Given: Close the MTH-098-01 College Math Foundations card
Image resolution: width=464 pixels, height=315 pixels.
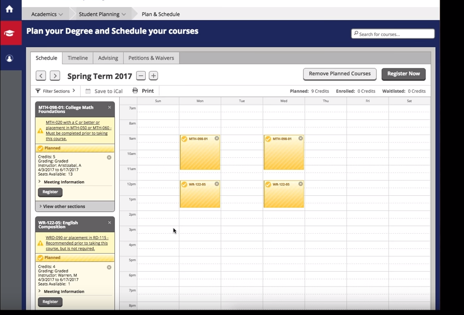Looking at the screenshot, I should pos(109,107).
